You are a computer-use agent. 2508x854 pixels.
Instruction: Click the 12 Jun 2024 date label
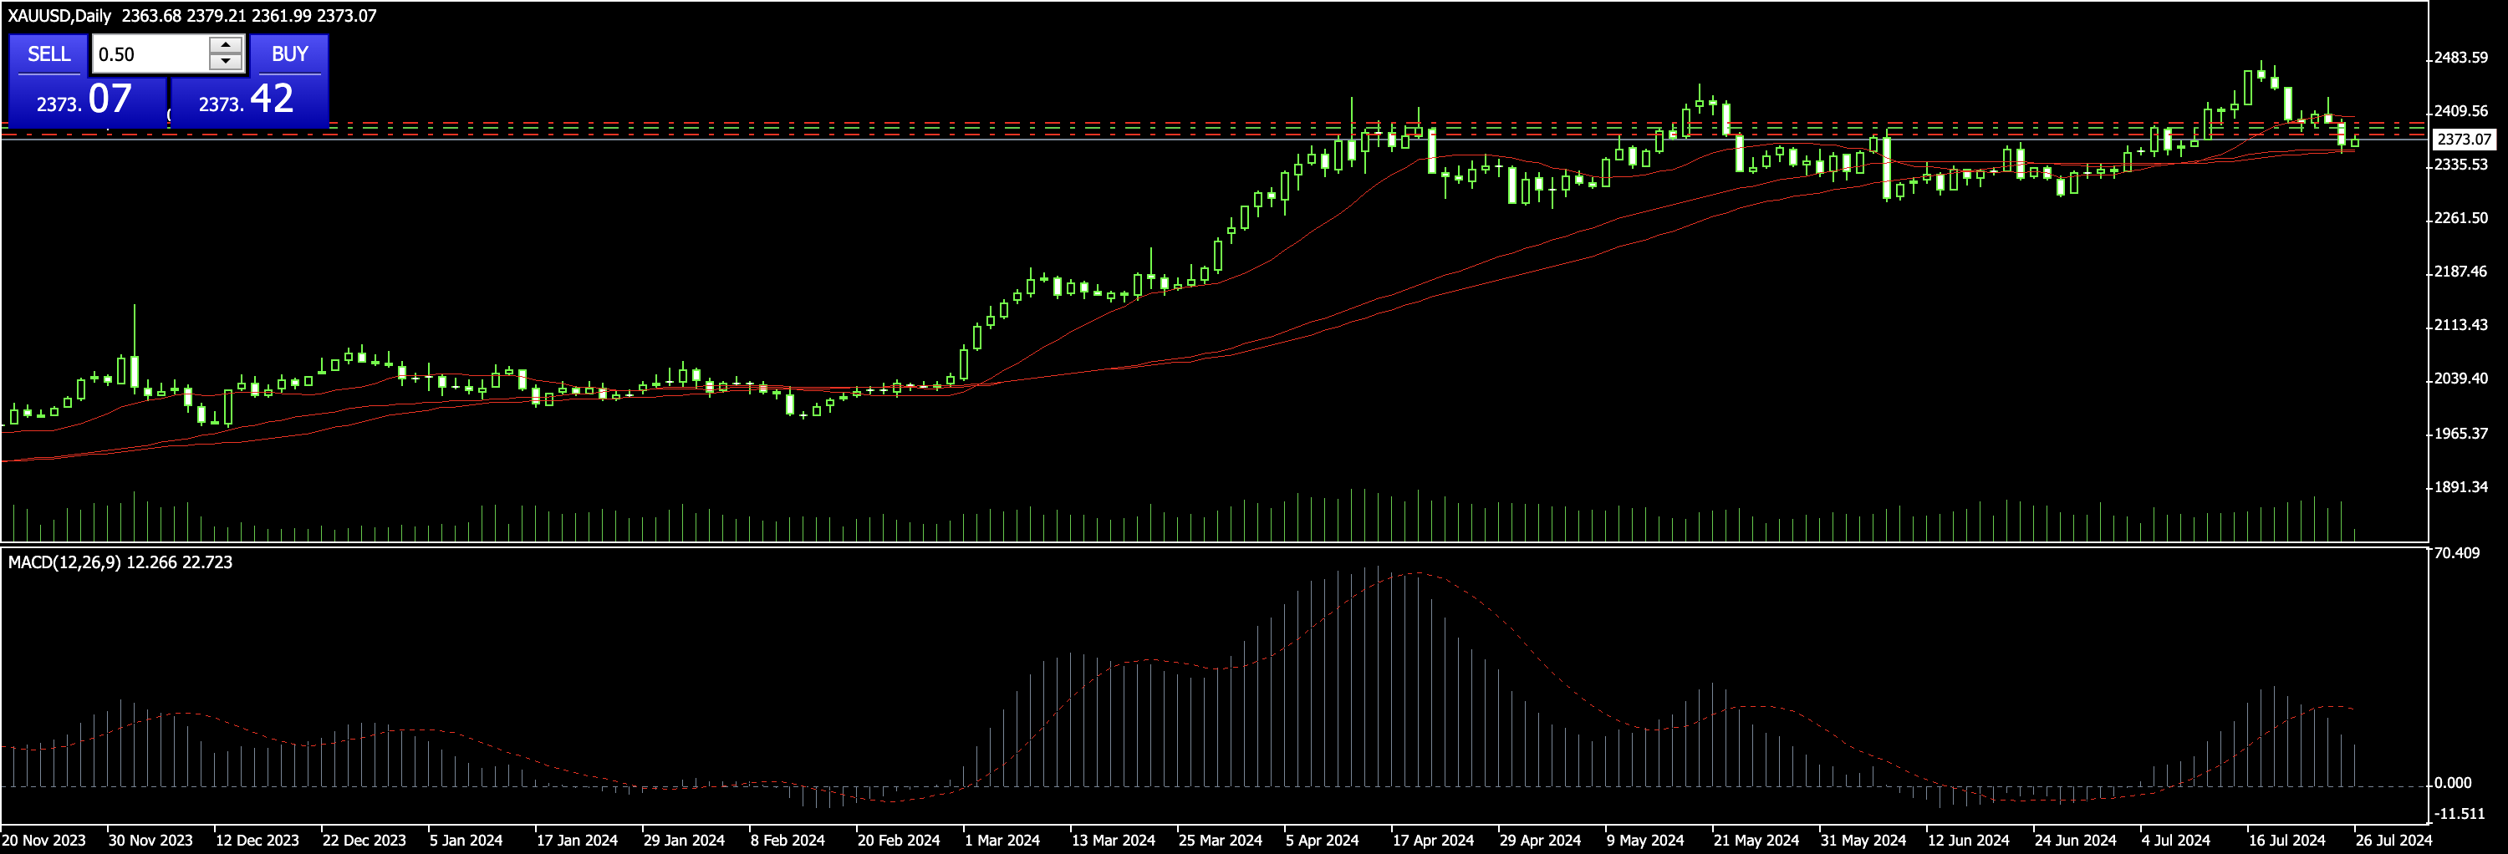point(1969,840)
